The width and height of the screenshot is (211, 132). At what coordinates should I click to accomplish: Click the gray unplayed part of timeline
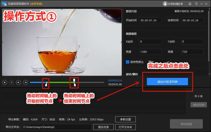click(90, 82)
